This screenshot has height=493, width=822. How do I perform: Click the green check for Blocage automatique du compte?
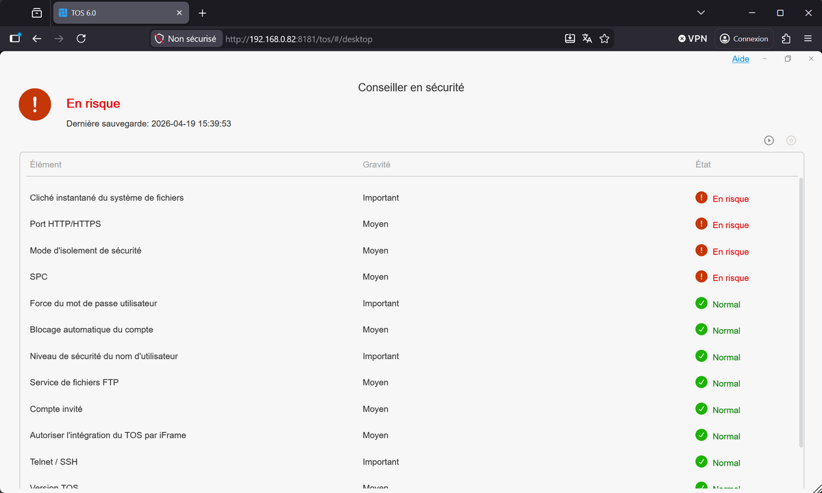point(701,329)
